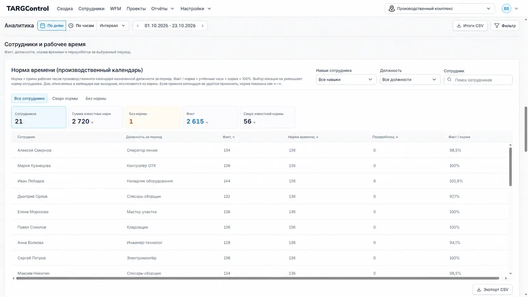This screenshot has height=297, width=528.
Task: Expand the Настройки menu
Action: (x=196, y=9)
